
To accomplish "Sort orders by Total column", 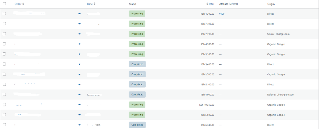I will [210, 4].
